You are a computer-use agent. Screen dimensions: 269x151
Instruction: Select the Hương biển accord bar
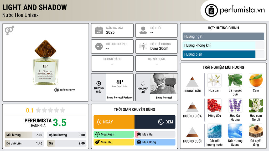point(223,54)
